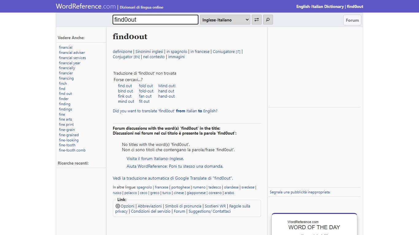Viewport: 419px width, 235px height.
Task: Click Aiuta WordReference: Poni tu stesso una domanda
Action: click(175, 166)
